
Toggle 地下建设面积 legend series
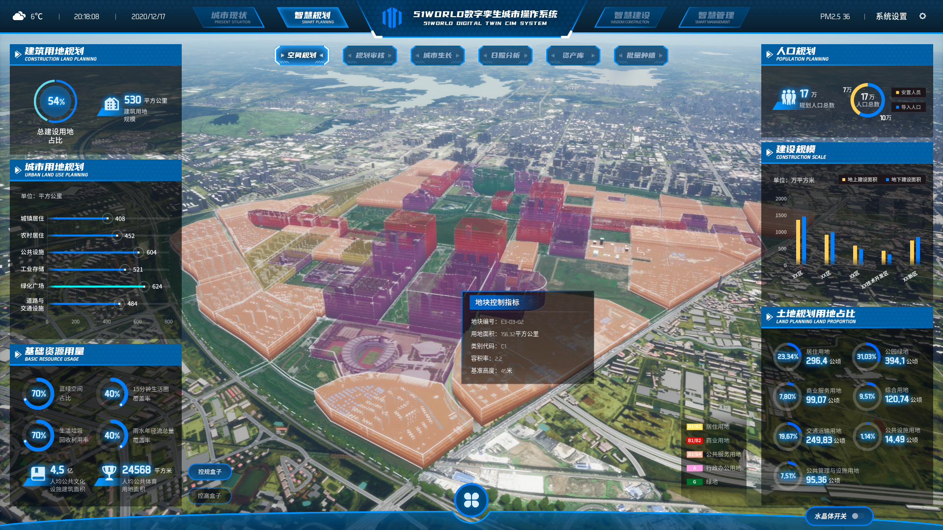tap(903, 180)
